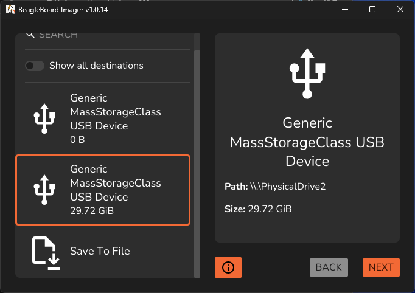Maximize the BeagleBoard Imager window
This screenshot has height=293, width=415.
(372, 9)
